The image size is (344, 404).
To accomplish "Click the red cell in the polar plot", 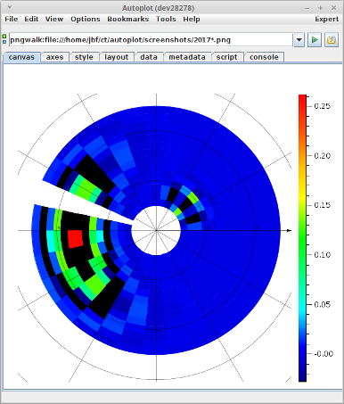I will click(x=76, y=238).
